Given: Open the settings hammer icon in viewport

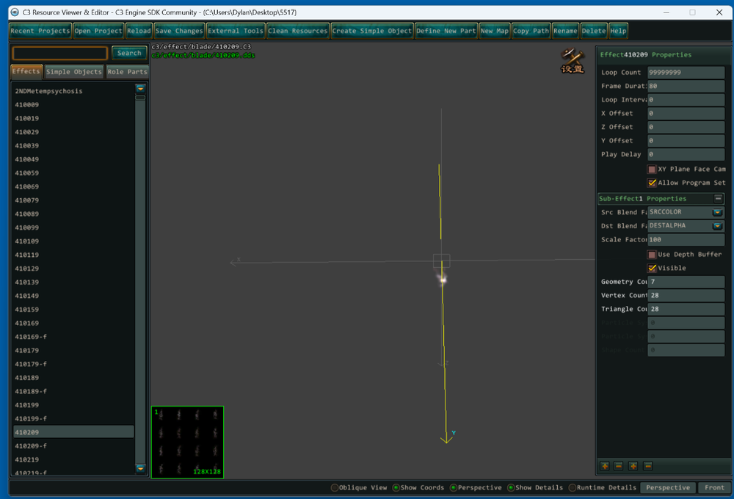Looking at the screenshot, I should 573,59.
